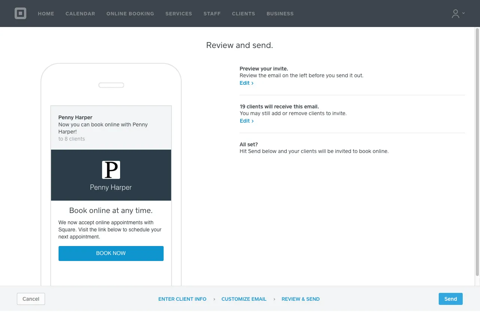Click the email preview header with Penny Harper
Screen dimensions: 480x312
111,128
